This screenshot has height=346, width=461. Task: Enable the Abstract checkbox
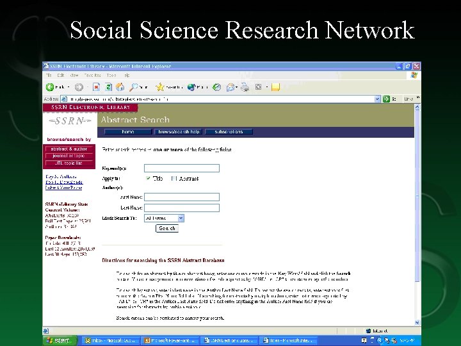174,178
